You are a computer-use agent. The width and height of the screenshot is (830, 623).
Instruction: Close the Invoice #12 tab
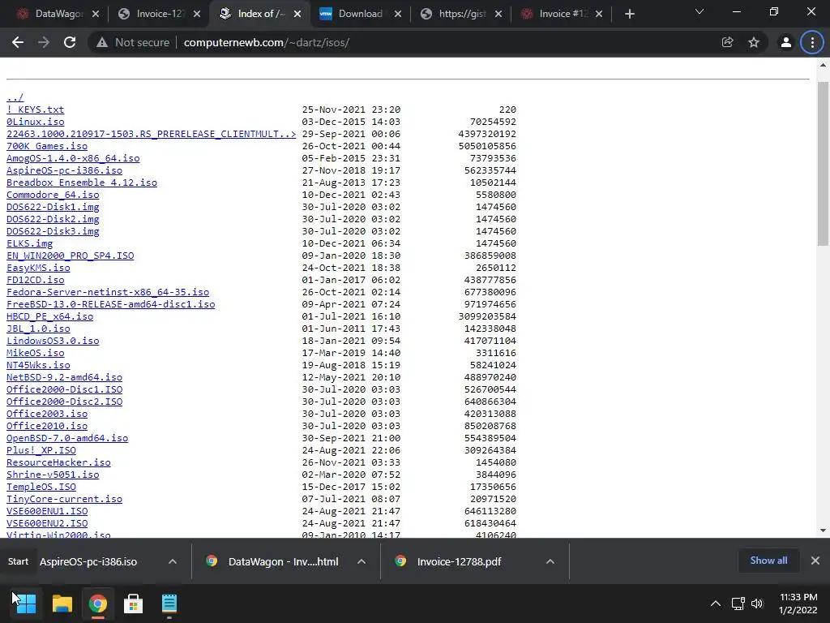pyautogui.click(x=599, y=15)
